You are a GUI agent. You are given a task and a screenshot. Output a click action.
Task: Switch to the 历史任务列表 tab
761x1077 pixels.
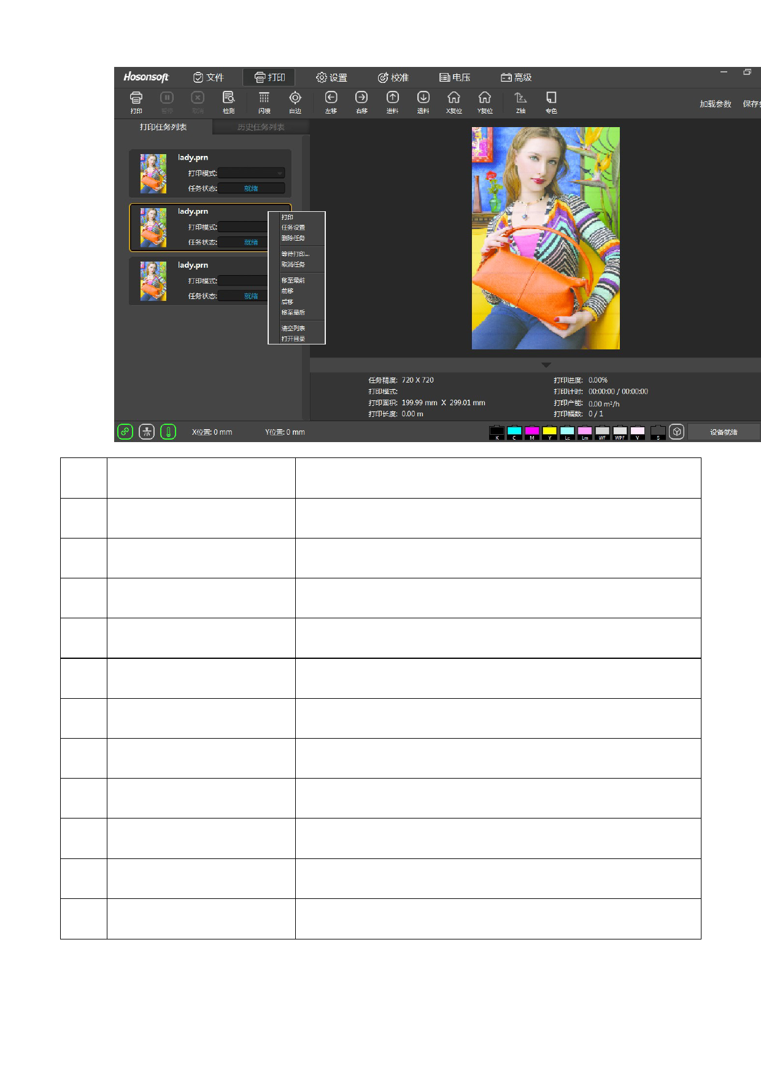pyautogui.click(x=261, y=127)
